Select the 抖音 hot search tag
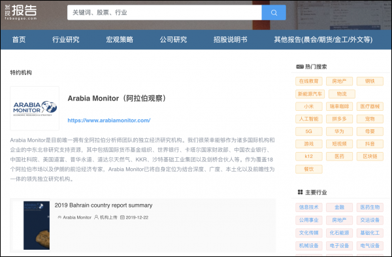The image size is (392, 257). [x=370, y=144]
